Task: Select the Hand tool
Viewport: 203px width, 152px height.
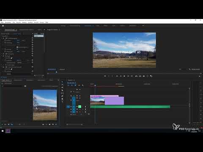Action: [62, 99]
